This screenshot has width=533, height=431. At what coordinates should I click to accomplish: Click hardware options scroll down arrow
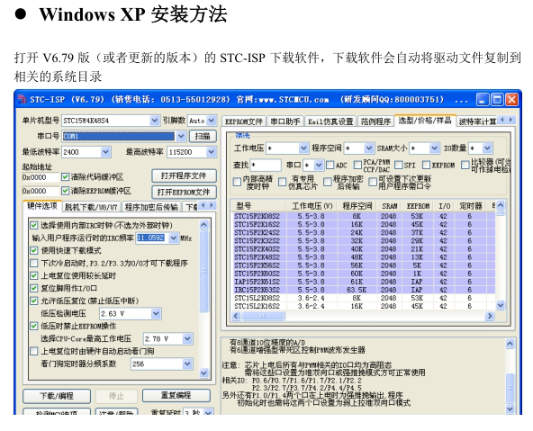(204, 373)
